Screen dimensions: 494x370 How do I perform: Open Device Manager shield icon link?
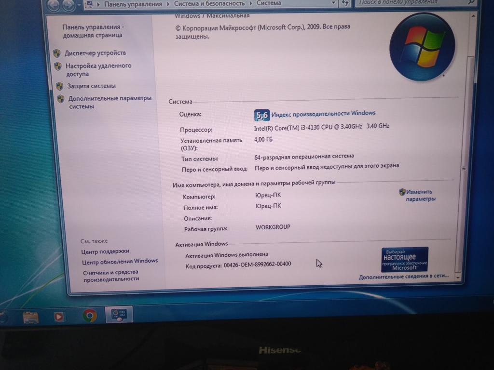57,53
